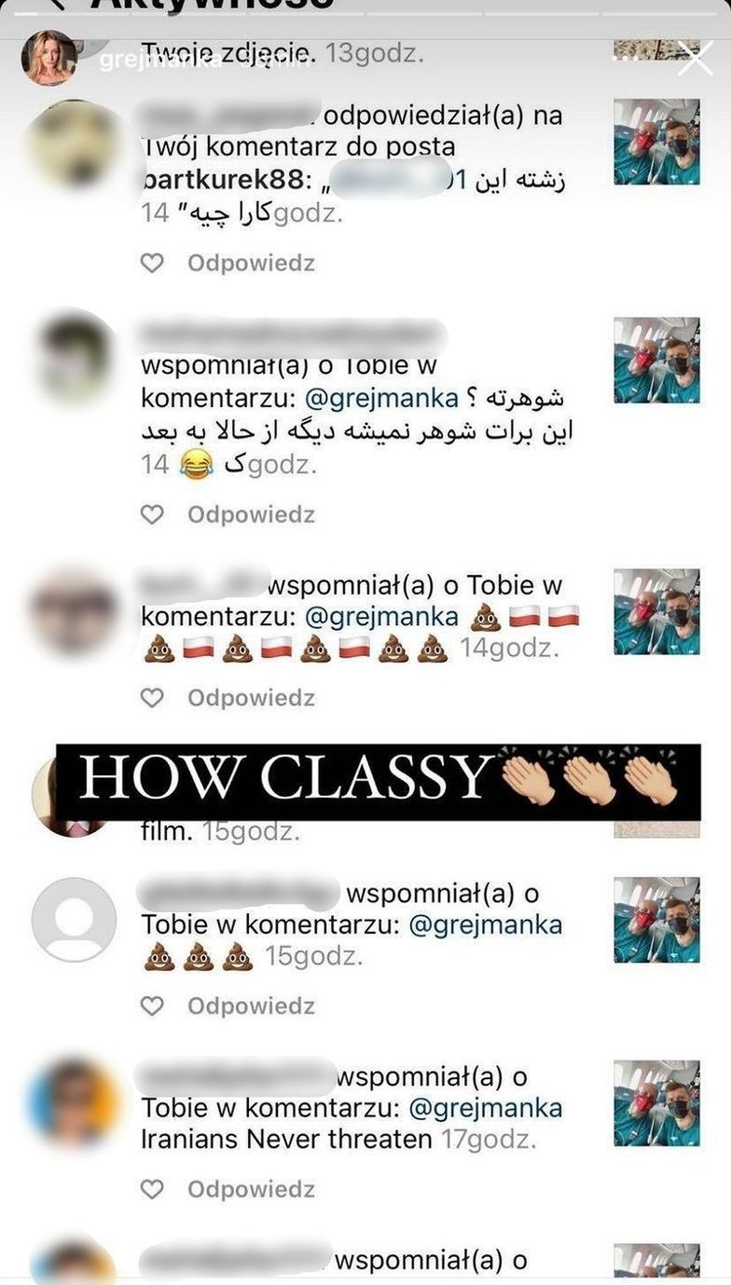Viewport: 731px width, 1285px height.
Task: Like the Polish flags and poop emoji comment
Action: point(151,698)
